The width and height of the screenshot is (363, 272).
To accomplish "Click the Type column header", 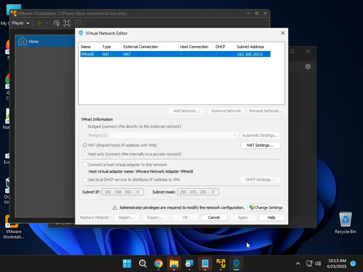I will point(111,47).
